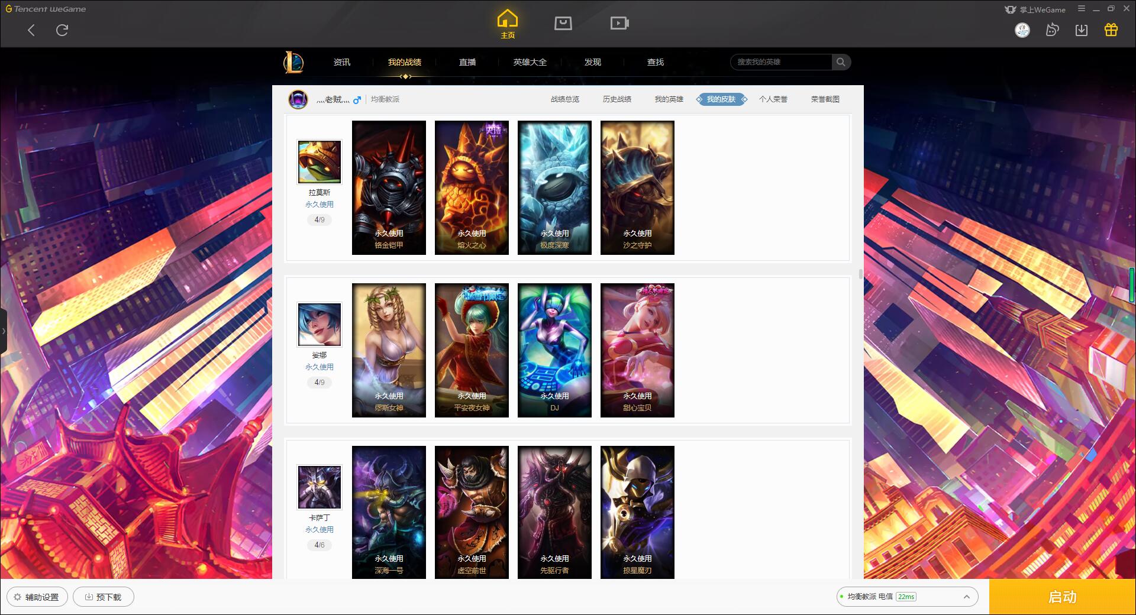
Task: Open the 查找 search tab
Action: [656, 62]
